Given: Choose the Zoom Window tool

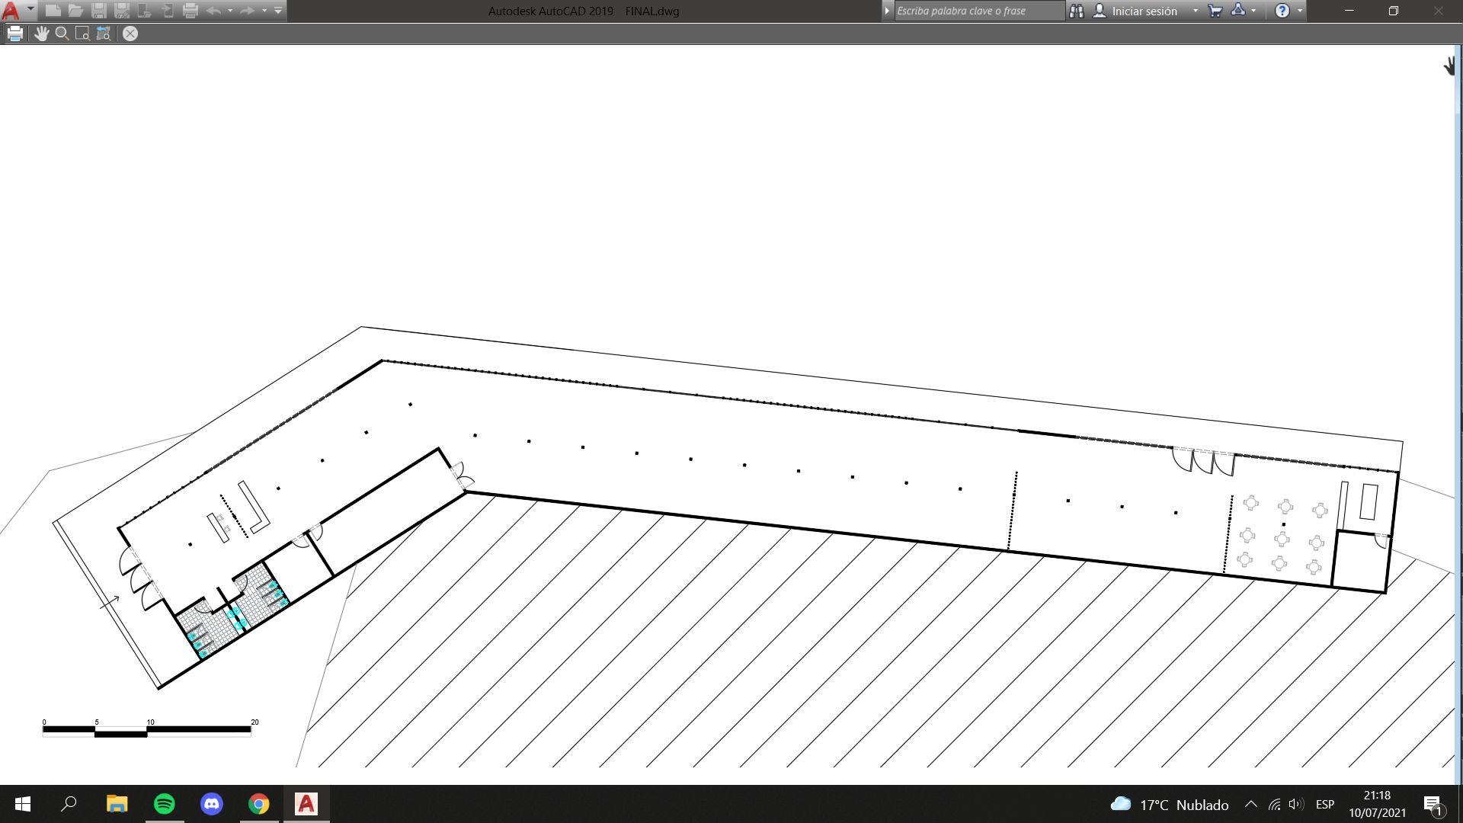Looking at the screenshot, I should click(82, 34).
